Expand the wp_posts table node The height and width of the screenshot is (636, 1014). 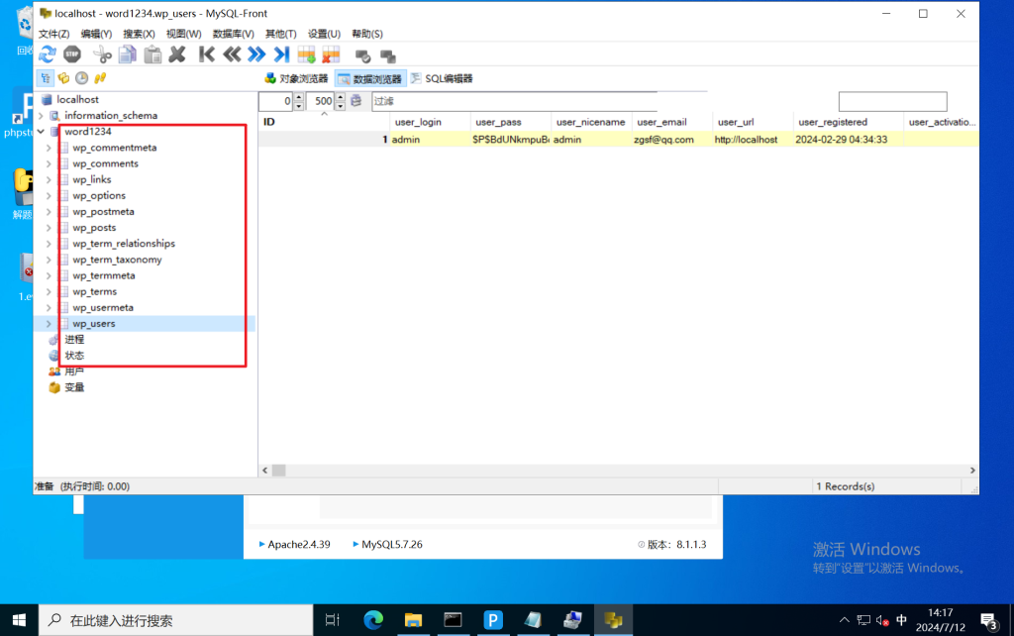click(50, 228)
